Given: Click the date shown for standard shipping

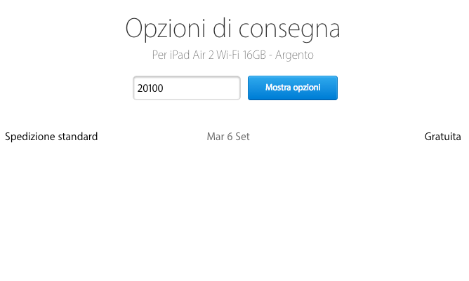Looking at the screenshot, I should pos(228,137).
